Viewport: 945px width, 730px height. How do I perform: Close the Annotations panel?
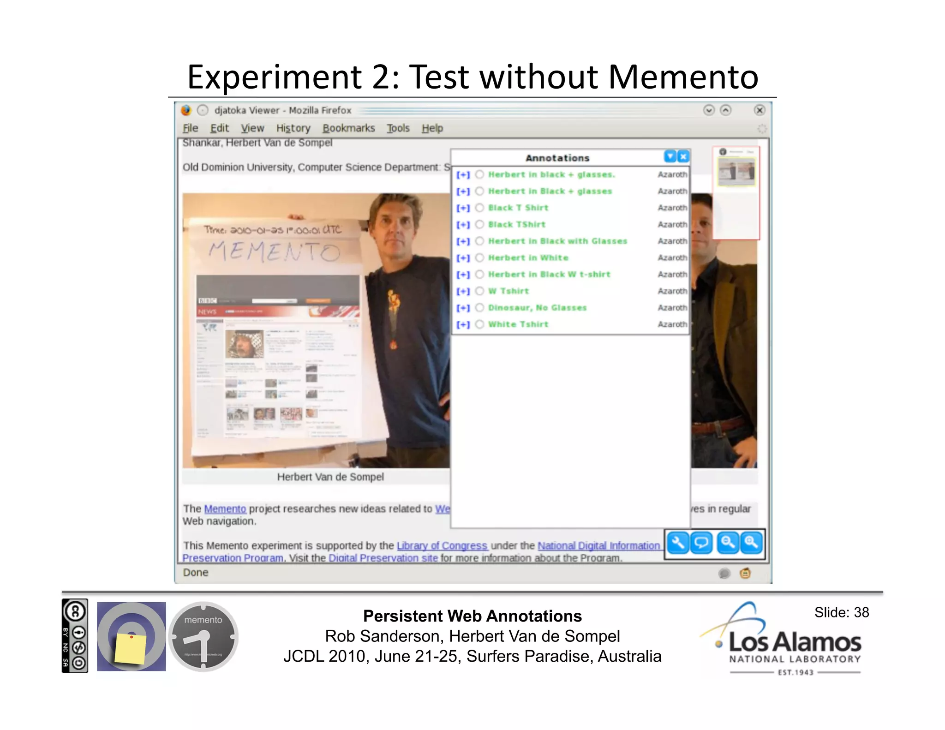click(683, 156)
